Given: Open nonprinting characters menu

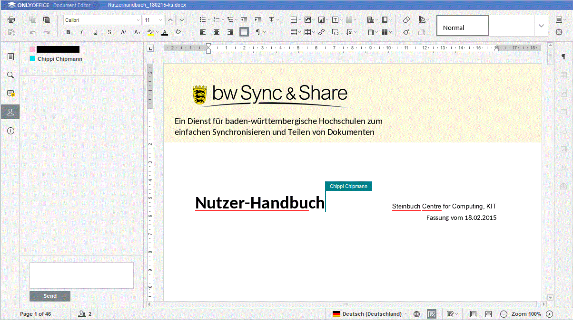Looking at the screenshot, I should pyautogui.click(x=260, y=32).
